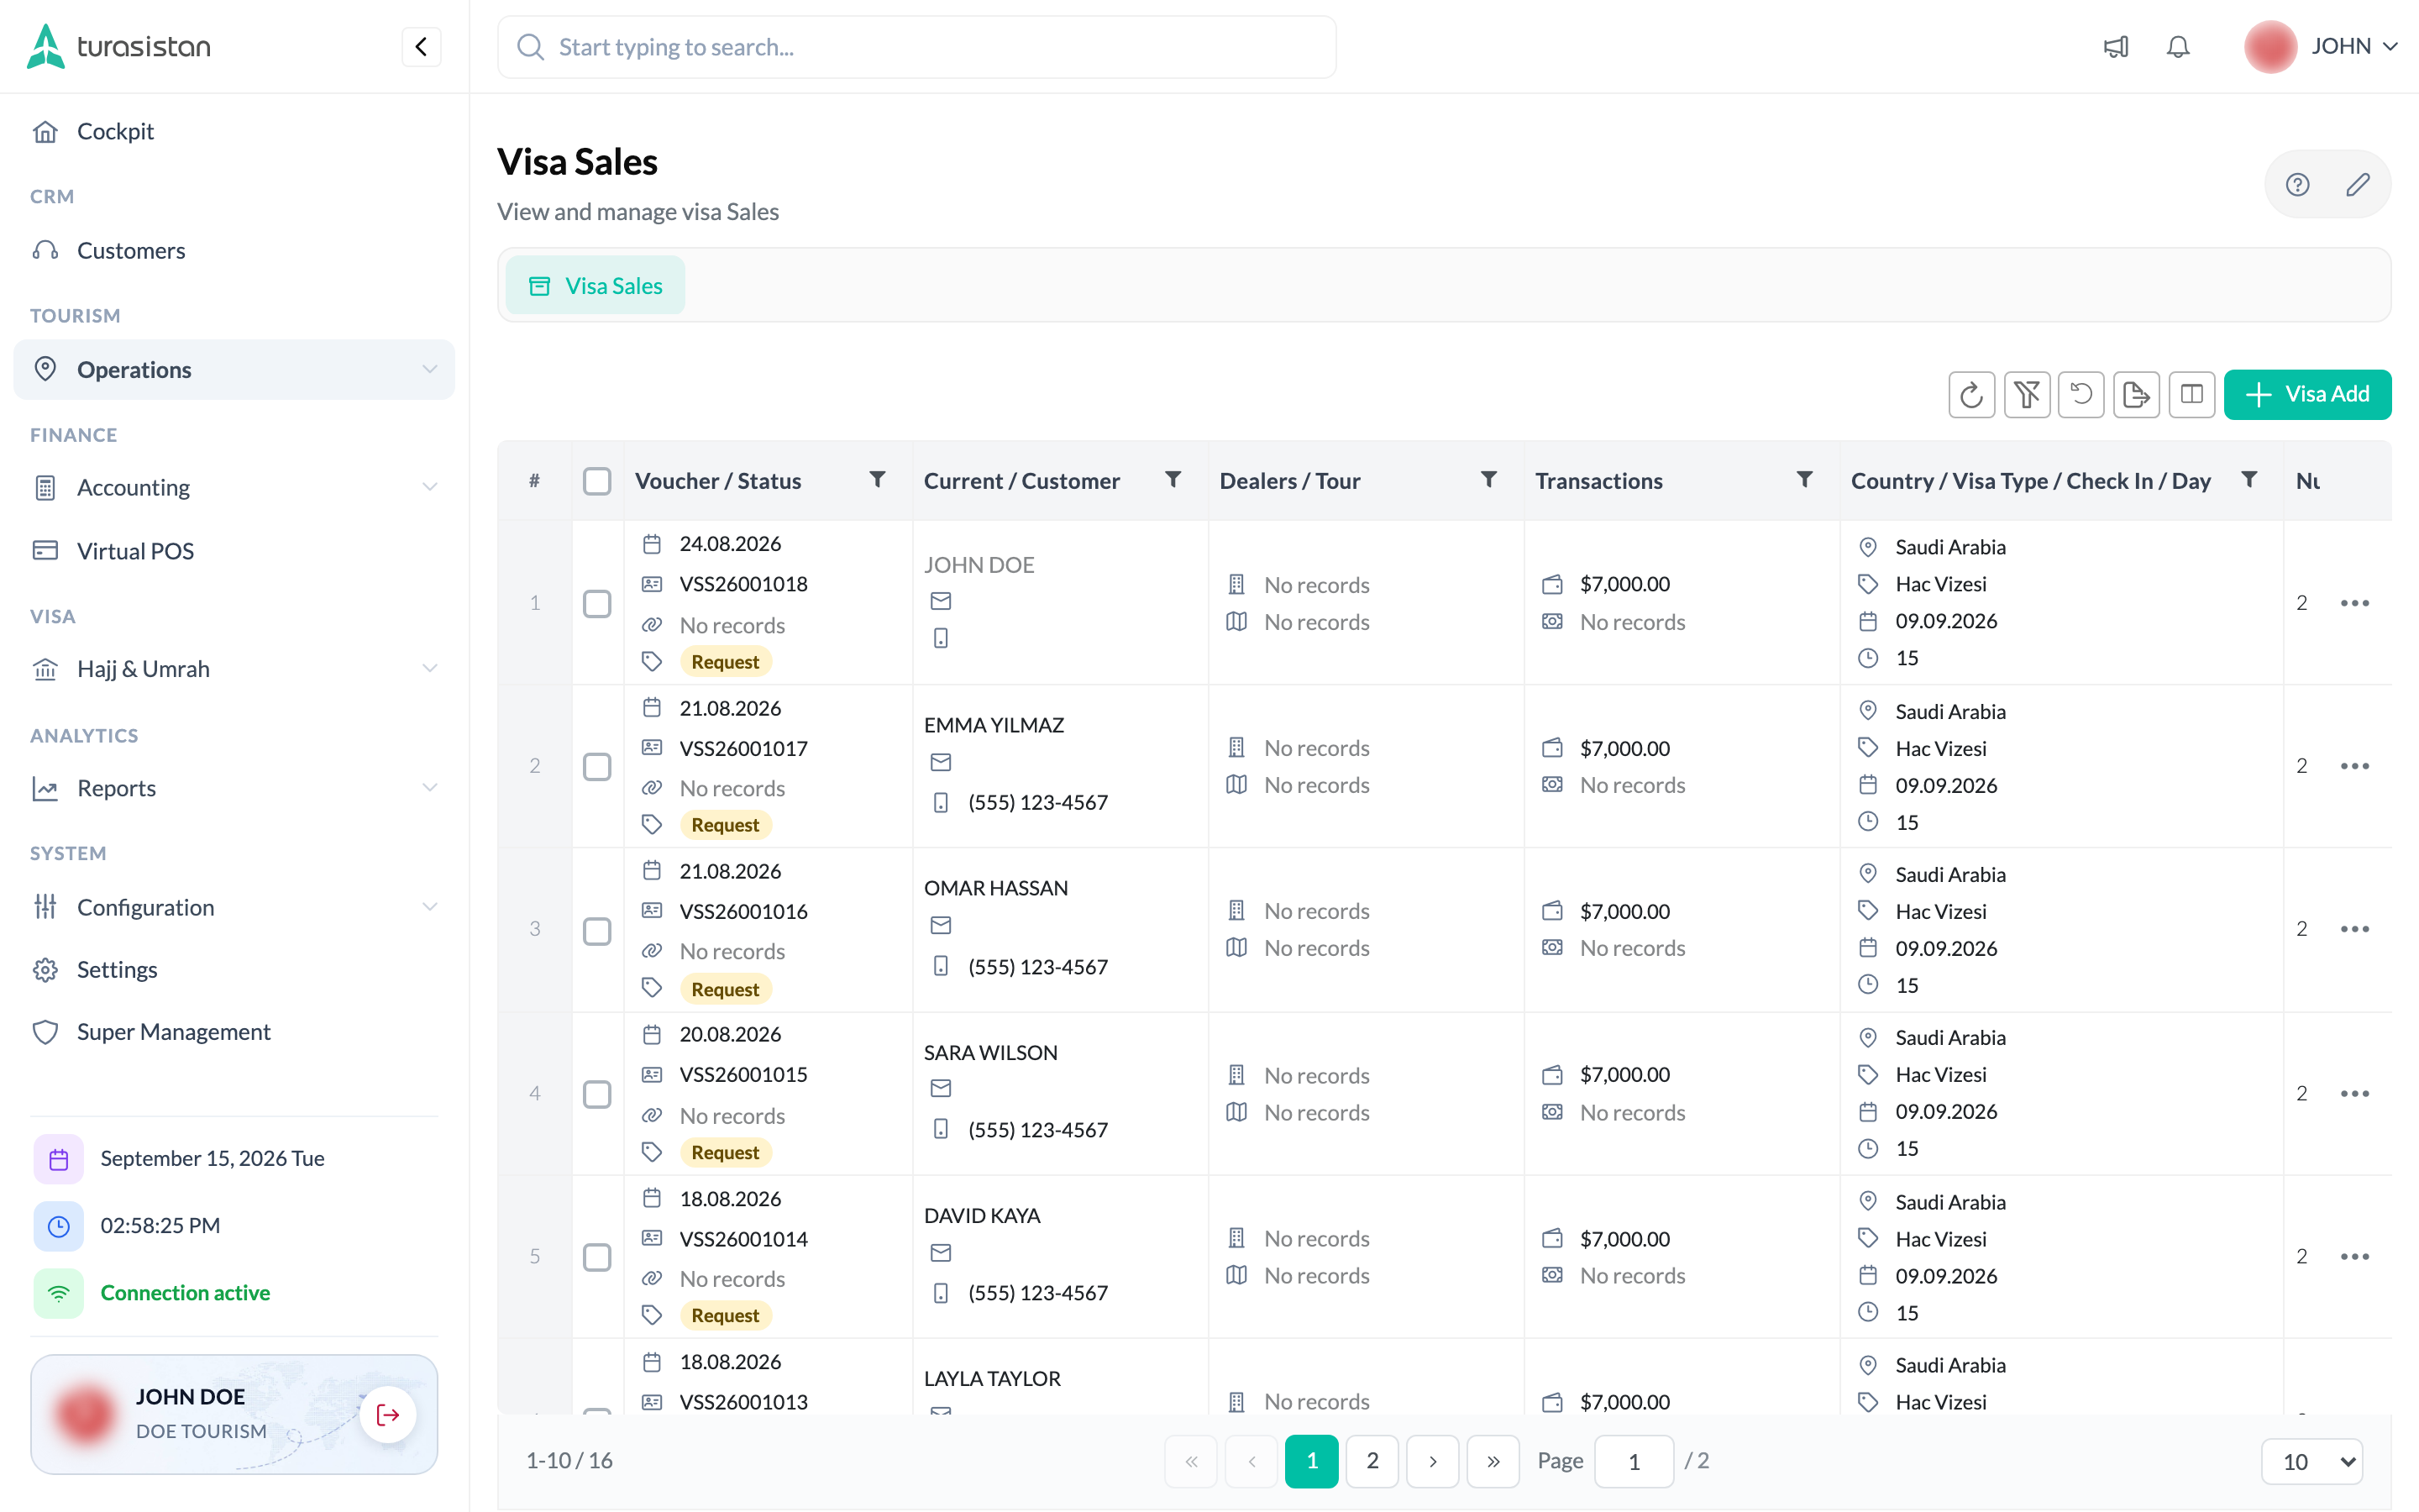Screen dimensions: 2419x1512
Task: Open the announcements megaphone icon
Action: pos(2115,47)
